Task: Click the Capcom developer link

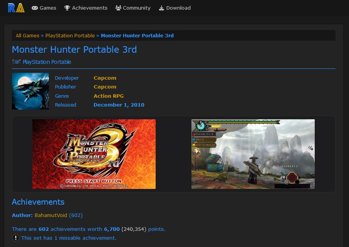Action: coord(105,78)
